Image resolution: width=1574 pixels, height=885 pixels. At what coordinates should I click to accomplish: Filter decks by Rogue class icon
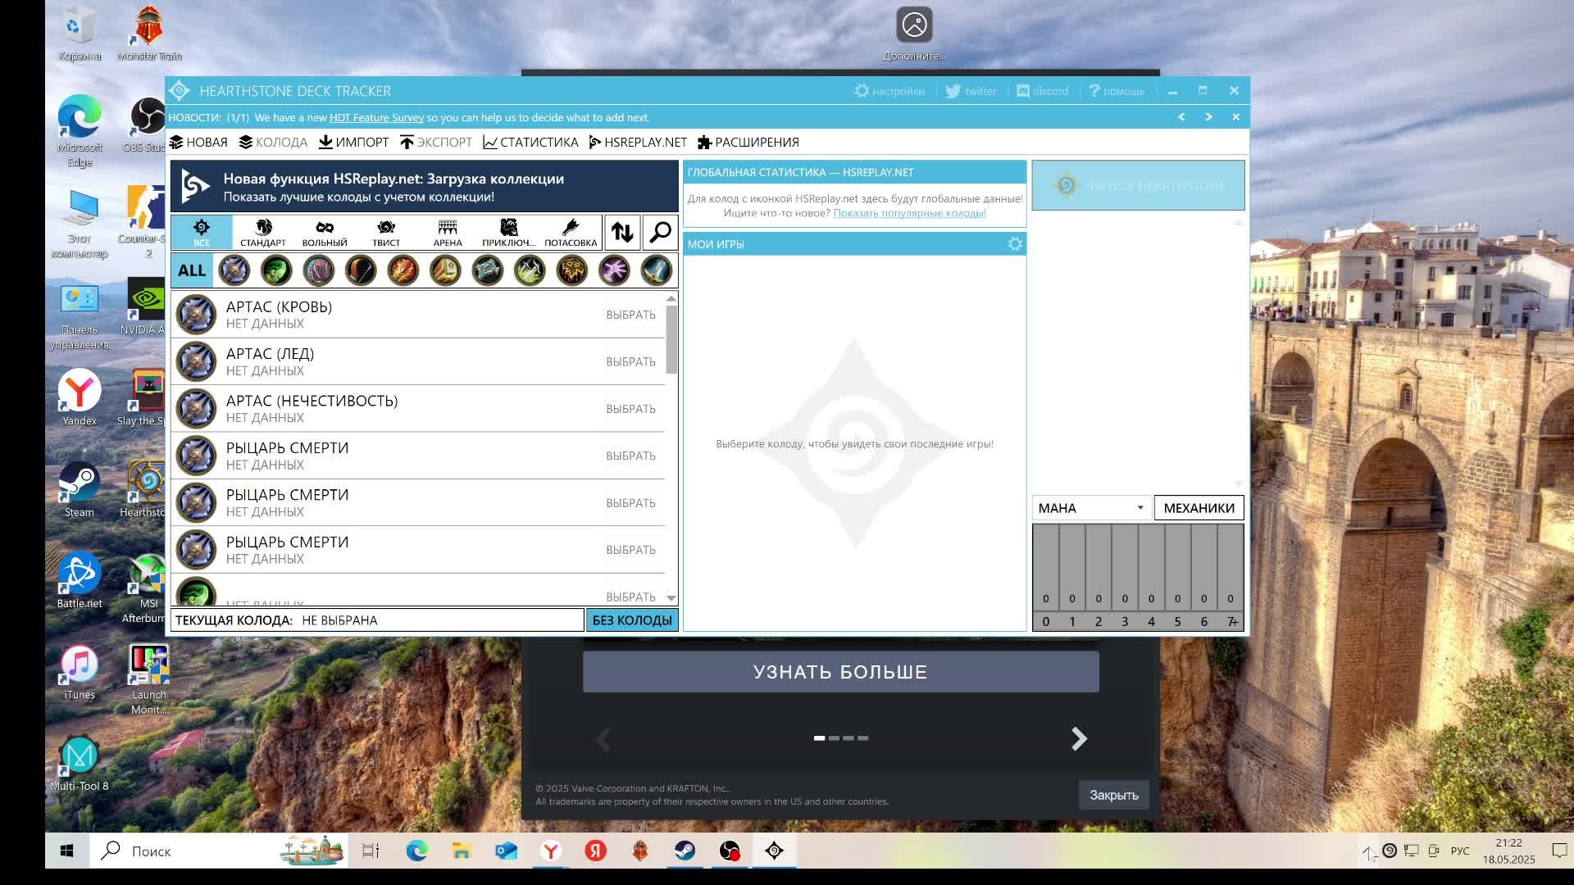click(530, 270)
